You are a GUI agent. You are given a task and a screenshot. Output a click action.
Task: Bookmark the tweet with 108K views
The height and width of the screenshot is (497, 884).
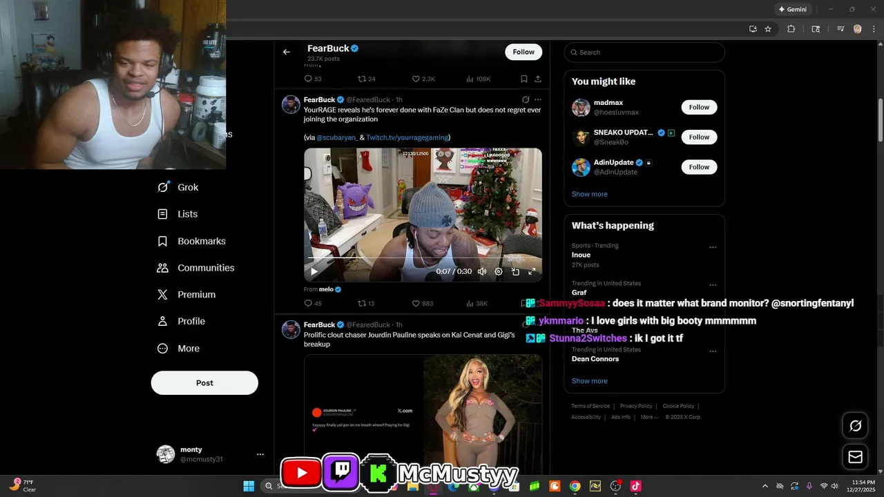524,79
